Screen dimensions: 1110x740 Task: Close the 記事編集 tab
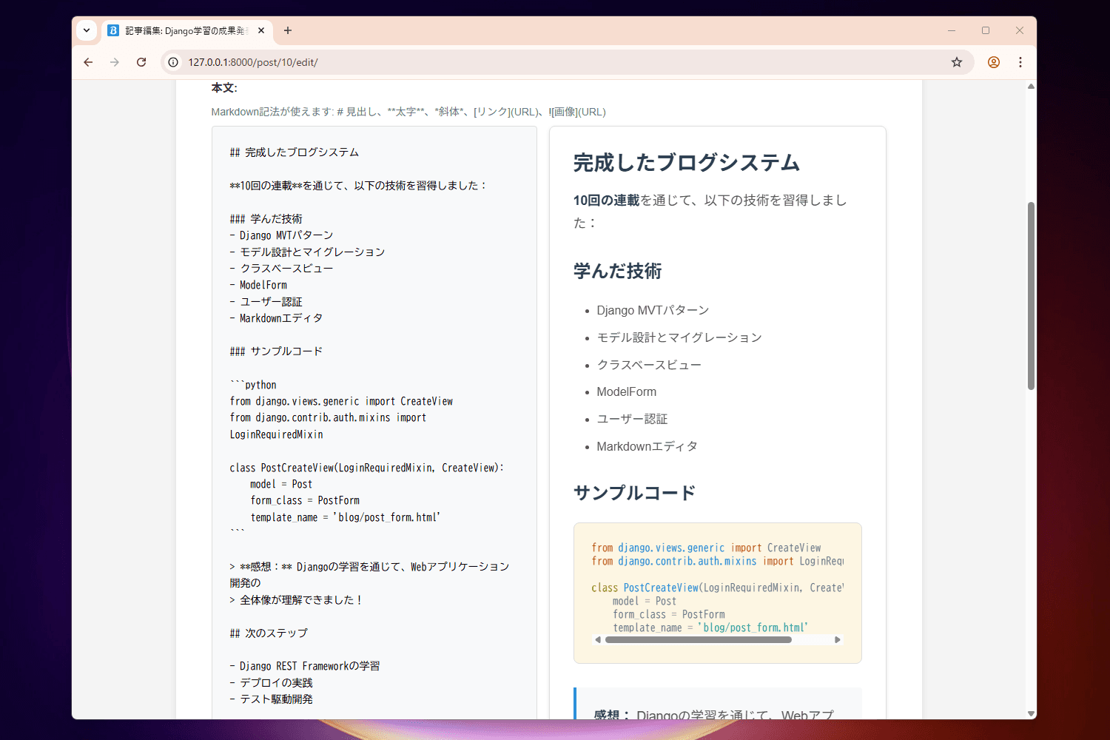tap(261, 30)
